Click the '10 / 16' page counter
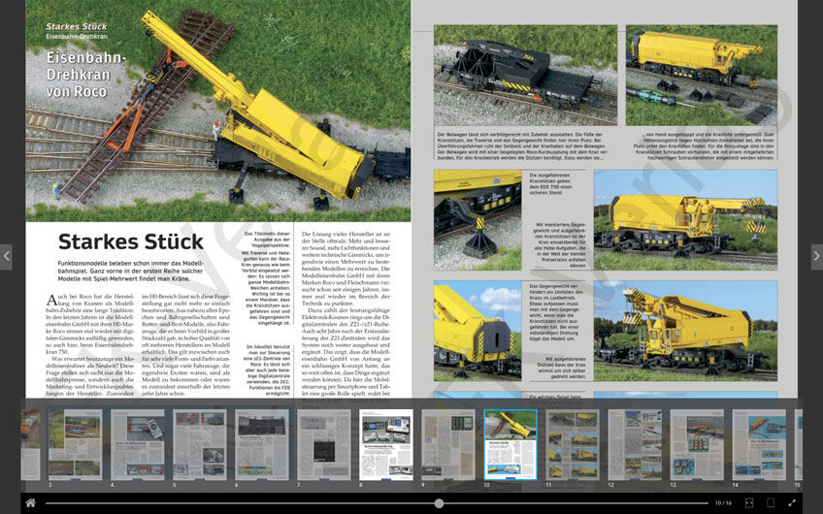 [x=723, y=503]
